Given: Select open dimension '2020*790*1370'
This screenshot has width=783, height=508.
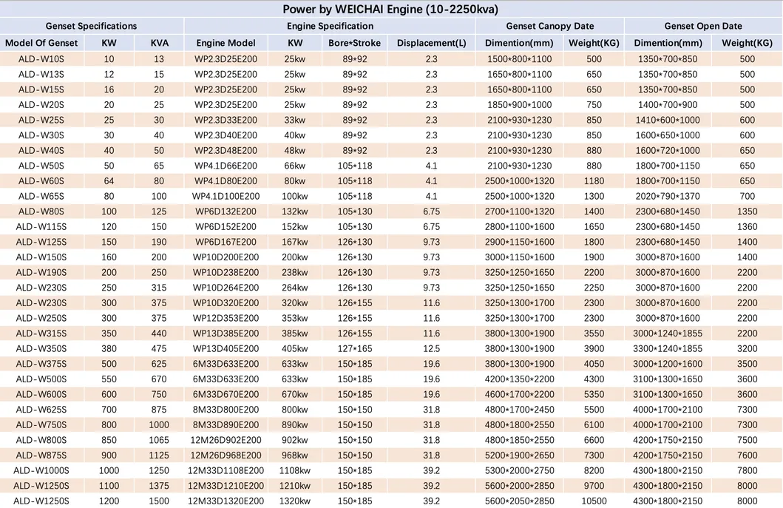Looking at the screenshot, I should coord(668,196).
